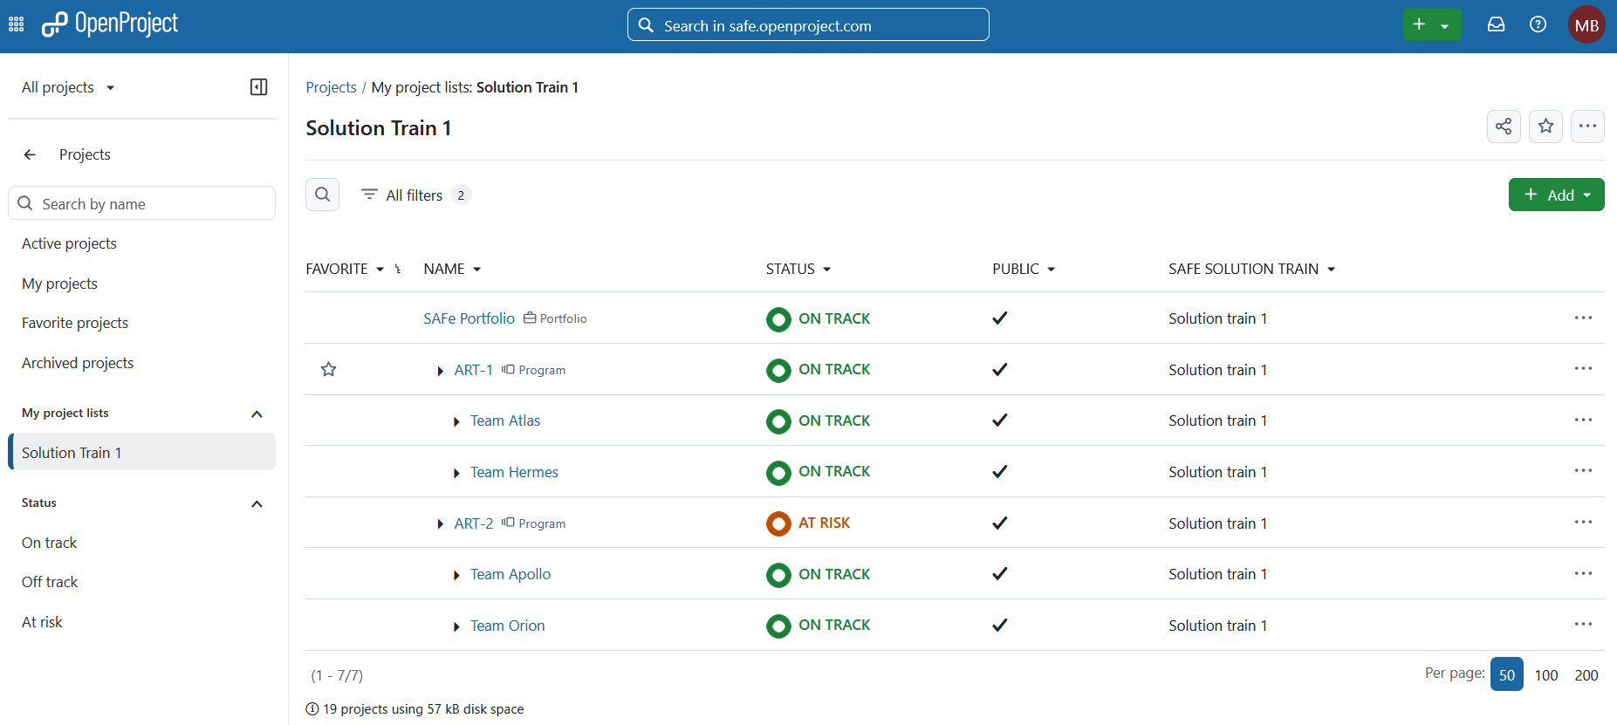Select Favorite projects in the sidebar
The image size is (1617, 725).
click(75, 323)
